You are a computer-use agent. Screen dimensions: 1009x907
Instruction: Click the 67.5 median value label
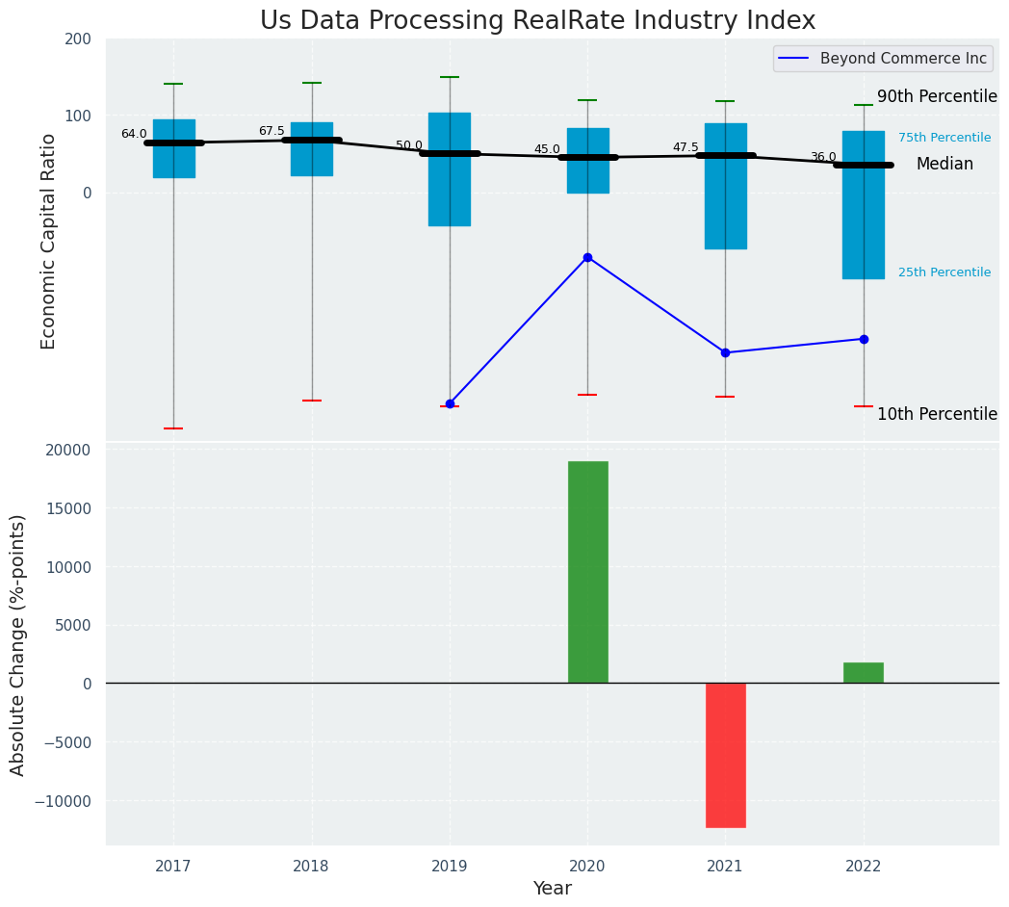pos(272,131)
